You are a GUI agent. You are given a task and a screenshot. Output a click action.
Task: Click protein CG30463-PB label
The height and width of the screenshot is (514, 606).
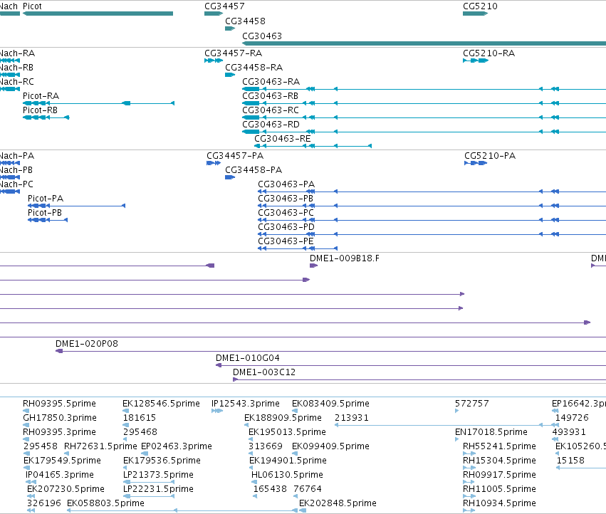286,199
